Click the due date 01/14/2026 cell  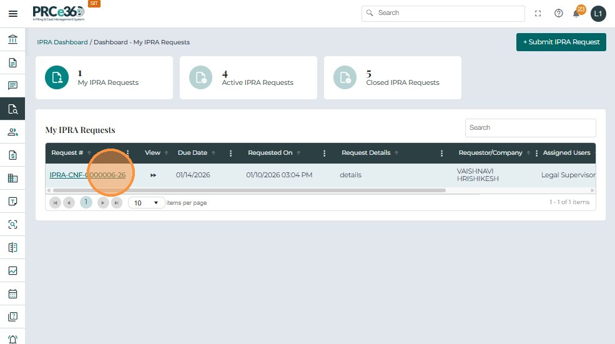point(193,175)
